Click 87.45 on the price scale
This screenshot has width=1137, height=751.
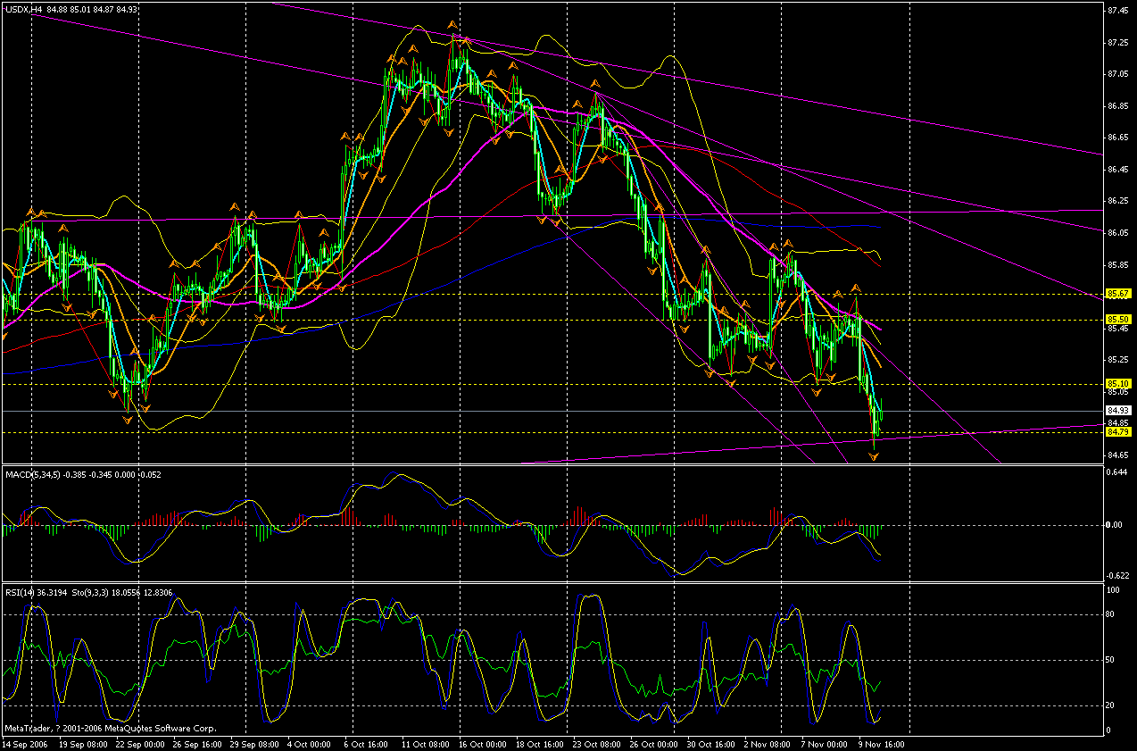[x=1118, y=11]
